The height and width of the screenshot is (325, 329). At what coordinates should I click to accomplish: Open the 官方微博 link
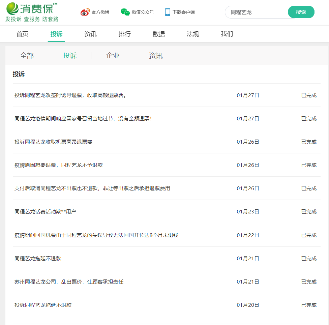tap(100, 12)
